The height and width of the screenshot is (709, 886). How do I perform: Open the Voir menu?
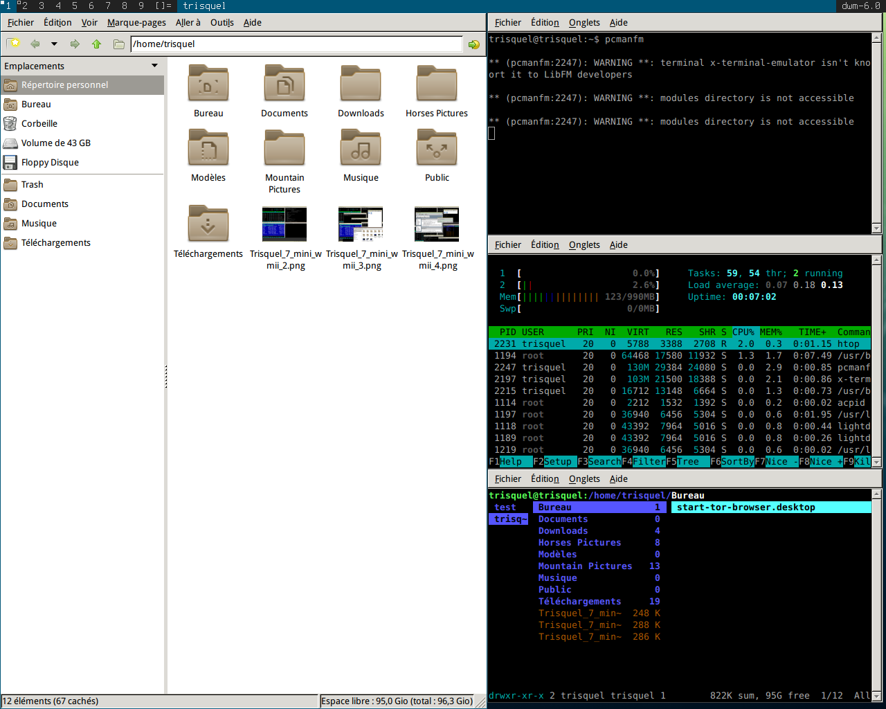(89, 22)
